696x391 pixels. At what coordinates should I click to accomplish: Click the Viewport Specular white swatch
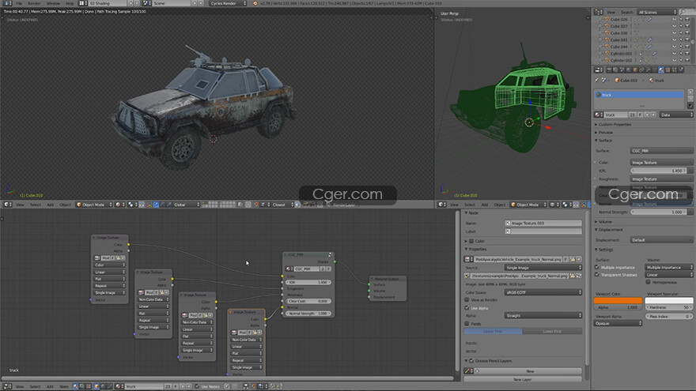[669, 300]
